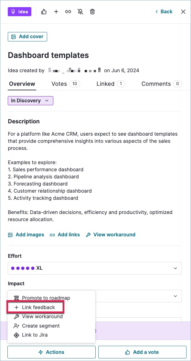Viewport: 191px width, 361px height.
Task: Delete idea with the trash icon
Action: [92, 12]
